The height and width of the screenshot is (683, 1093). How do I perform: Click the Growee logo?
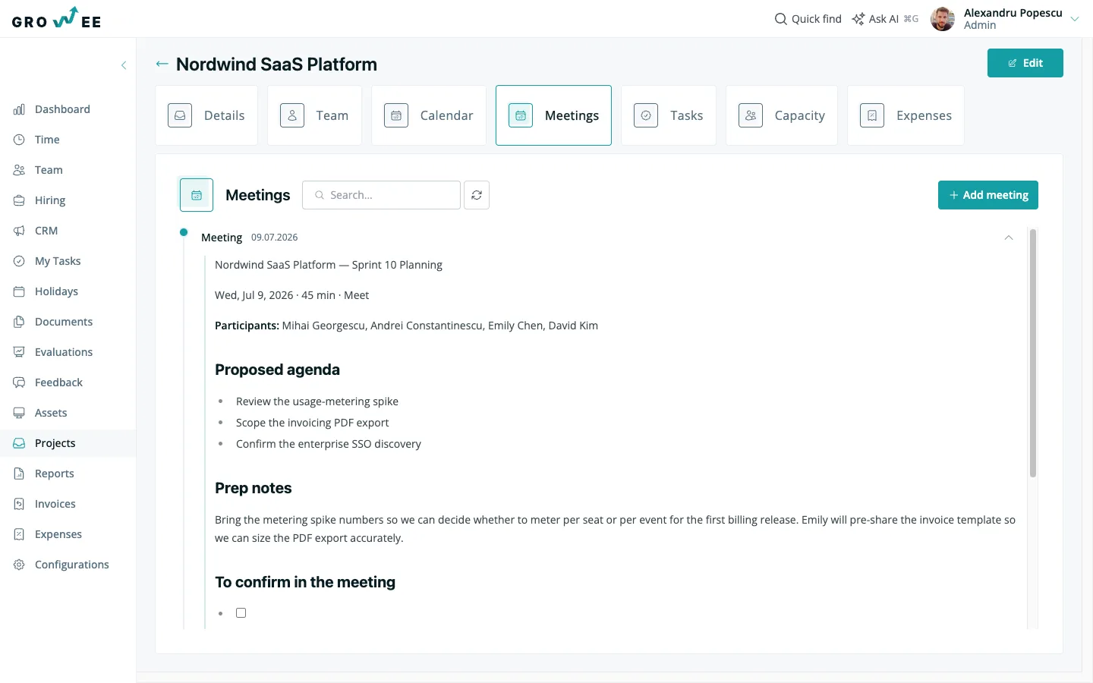tap(56, 18)
